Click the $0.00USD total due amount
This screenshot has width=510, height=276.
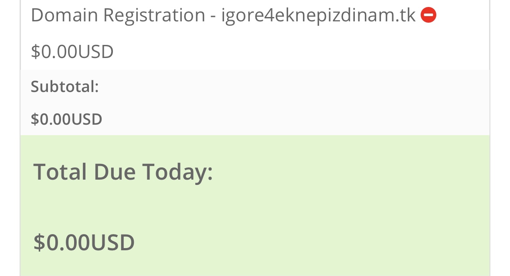[x=84, y=242]
